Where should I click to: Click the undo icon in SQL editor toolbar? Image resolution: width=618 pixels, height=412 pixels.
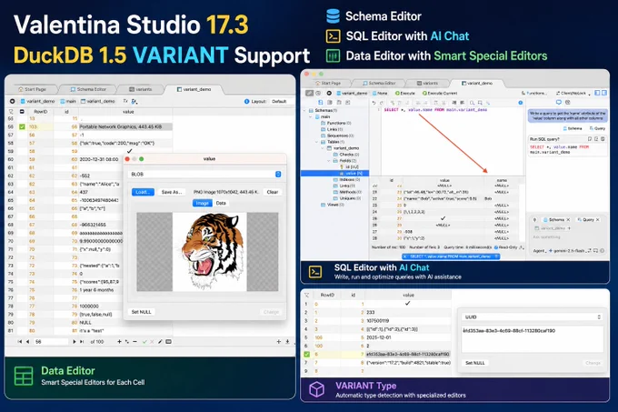click(x=374, y=103)
